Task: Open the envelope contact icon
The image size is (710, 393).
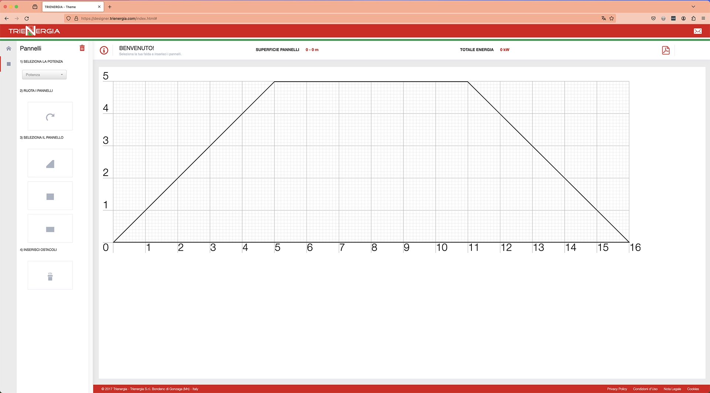Action: pyautogui.click(x=697, y=31)
